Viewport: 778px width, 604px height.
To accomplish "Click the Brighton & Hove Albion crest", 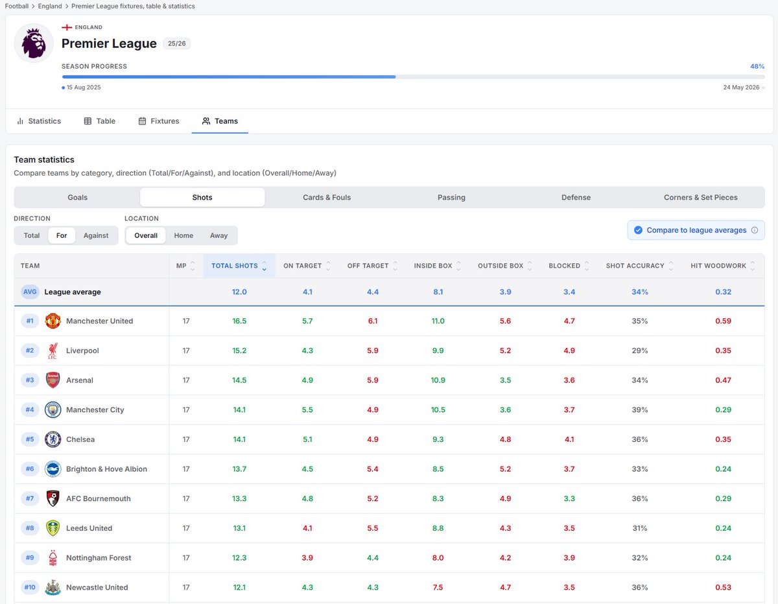I will (53, 469).
